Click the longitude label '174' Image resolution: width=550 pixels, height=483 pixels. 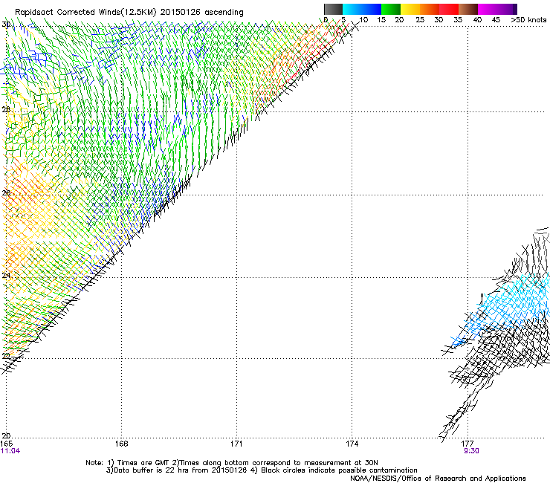[352, 444]
